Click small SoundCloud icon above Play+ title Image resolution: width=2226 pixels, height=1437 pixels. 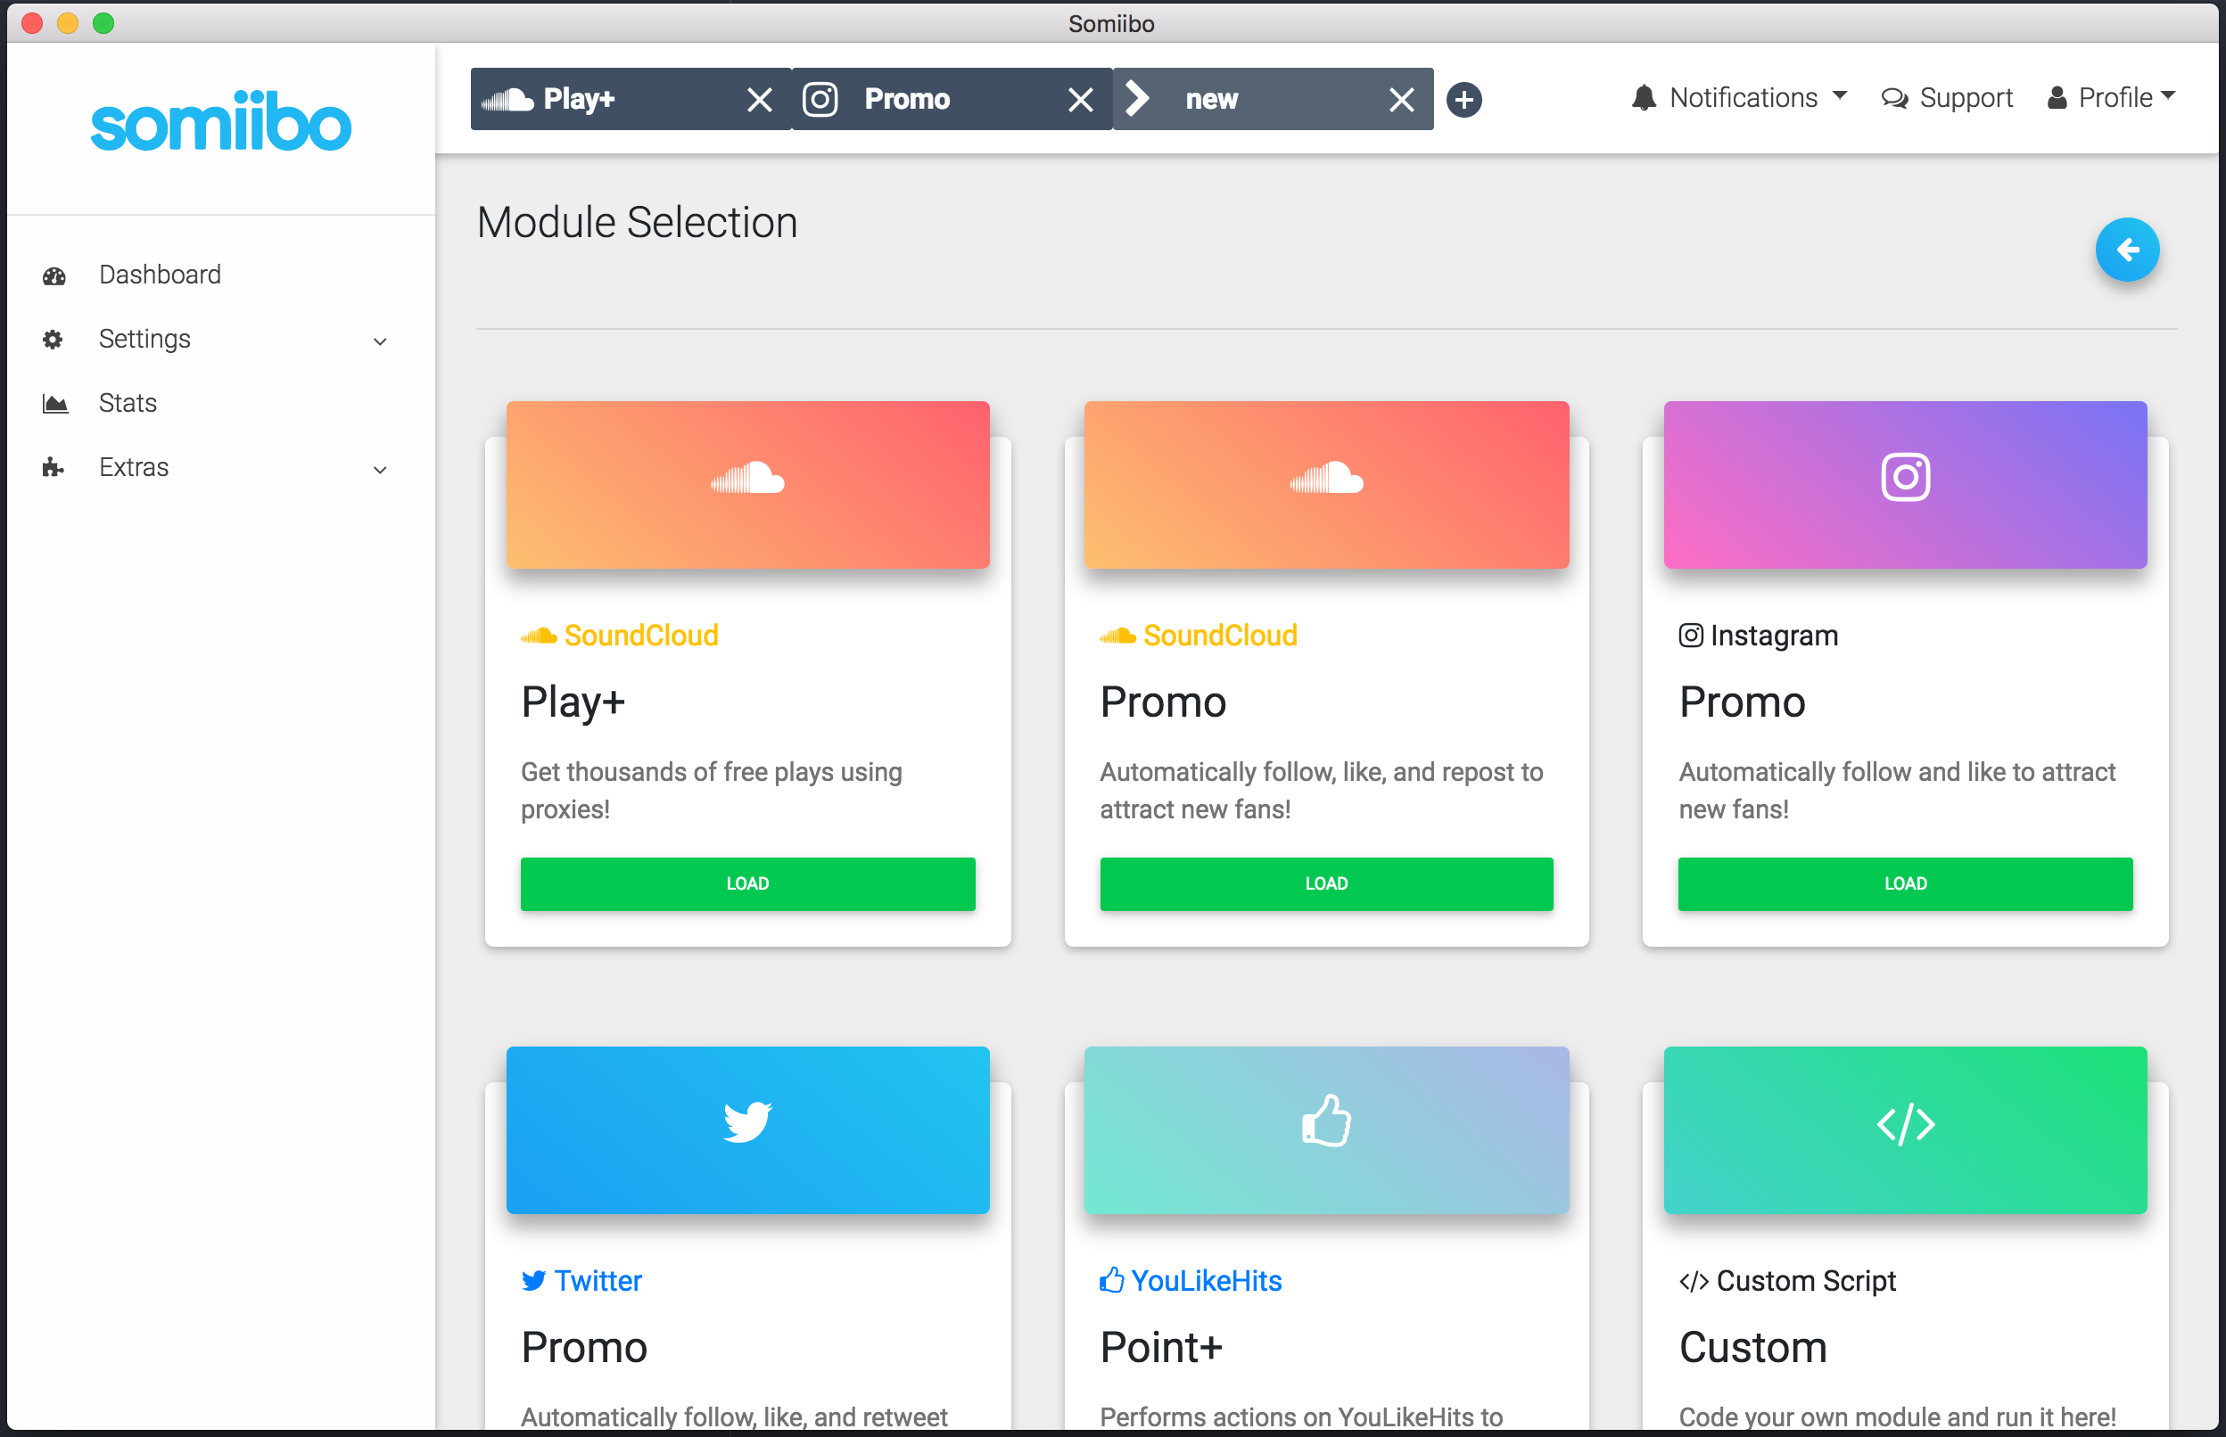(x=539, y=636)
